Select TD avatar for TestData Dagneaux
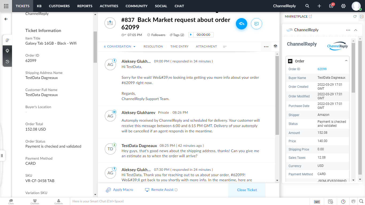365x205 pixels. point(110,149)
